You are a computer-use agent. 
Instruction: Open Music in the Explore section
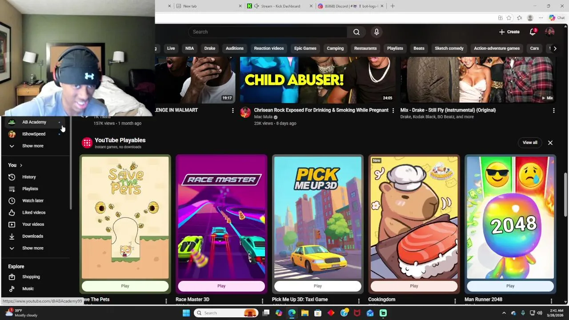point(36,289)
